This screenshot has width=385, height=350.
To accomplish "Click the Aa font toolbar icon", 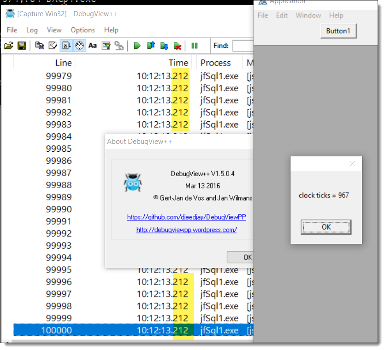I will [x=93, y=46].
